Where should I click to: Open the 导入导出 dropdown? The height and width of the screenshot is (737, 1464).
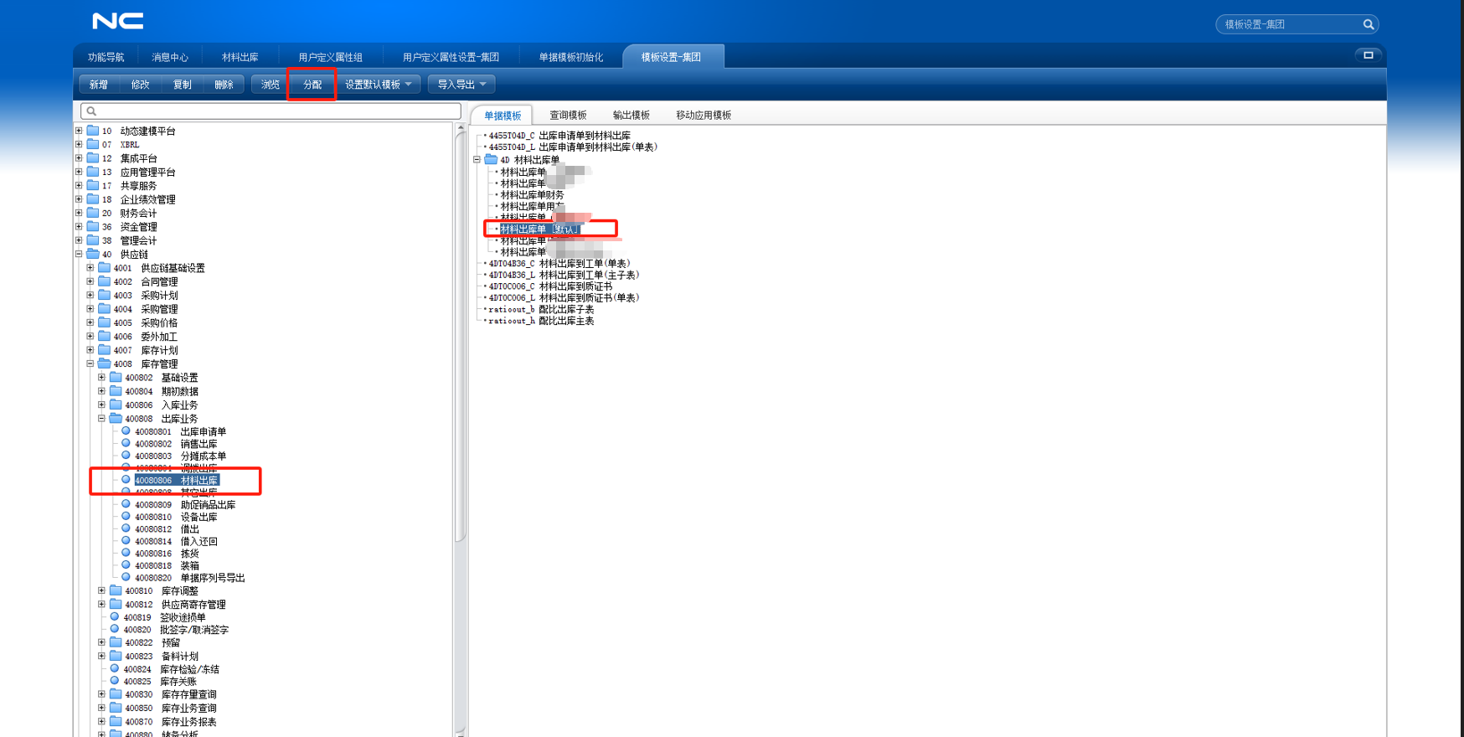461,85
